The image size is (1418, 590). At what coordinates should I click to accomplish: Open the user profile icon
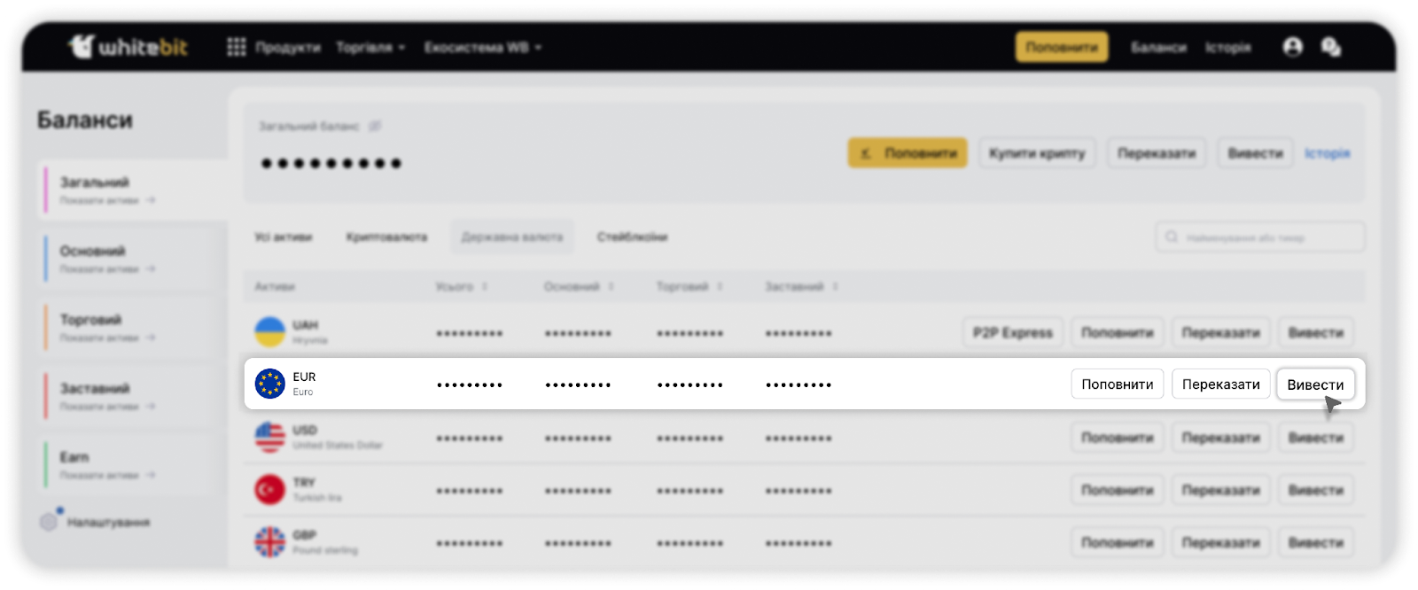point(1292,47)
